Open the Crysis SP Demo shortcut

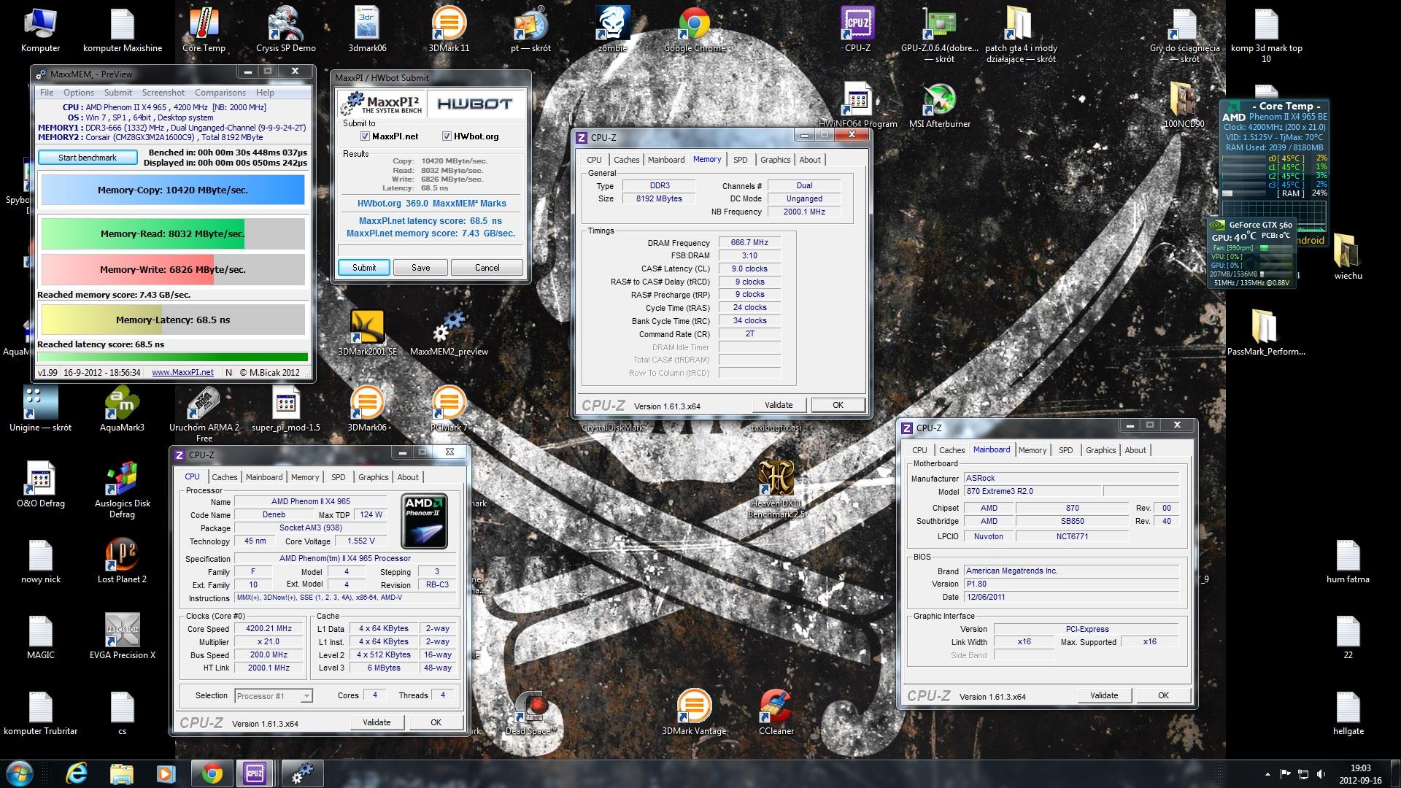coord(286,30)
